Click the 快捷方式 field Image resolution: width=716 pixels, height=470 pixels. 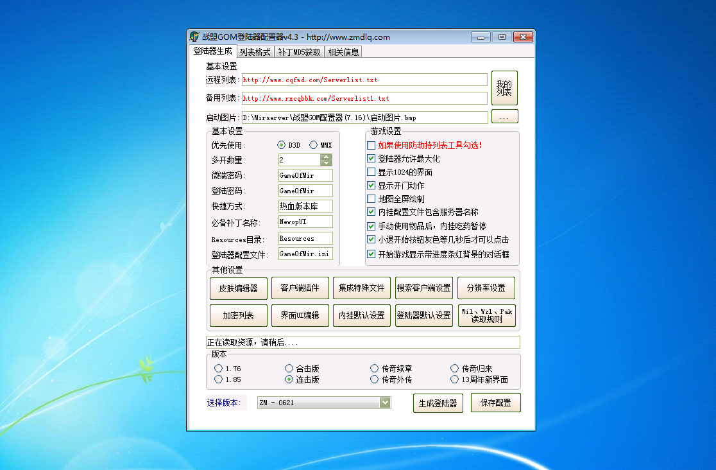tap(305, 206)
